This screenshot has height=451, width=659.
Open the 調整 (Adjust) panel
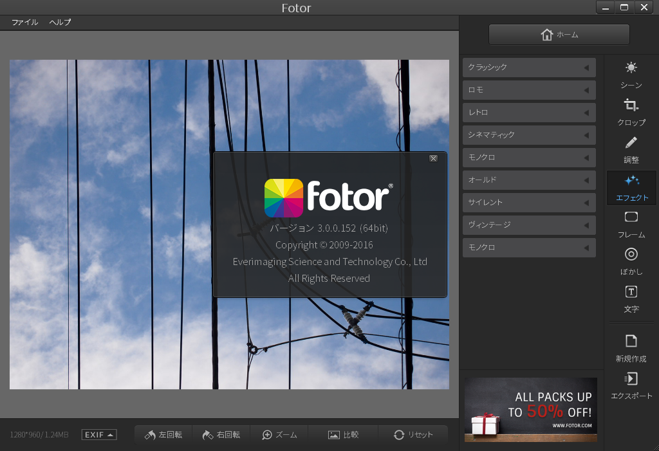[x=631, y=149]
